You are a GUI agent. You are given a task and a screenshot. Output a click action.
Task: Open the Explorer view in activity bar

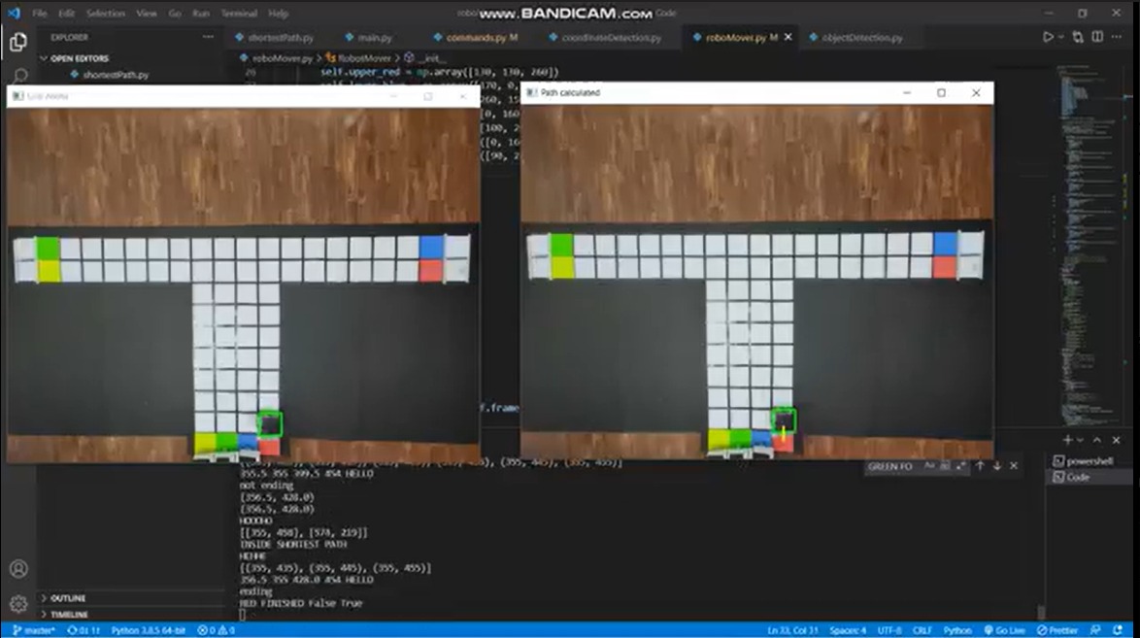17,42
